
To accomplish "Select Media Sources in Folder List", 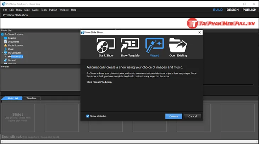I will (x=15, y=45).
